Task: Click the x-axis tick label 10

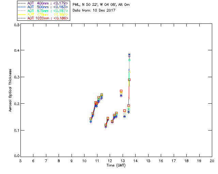Action: (84, 161)
